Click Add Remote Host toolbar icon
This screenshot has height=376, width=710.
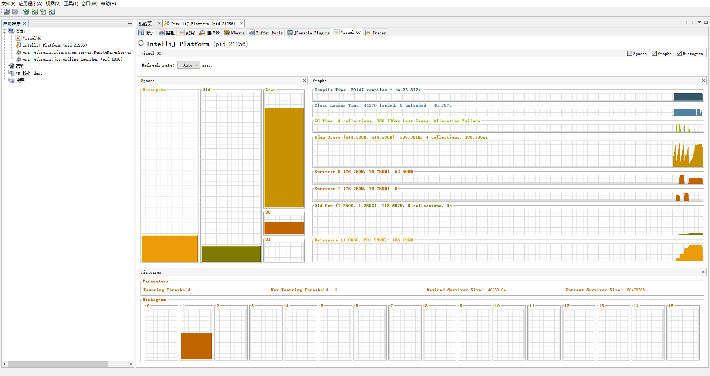coord(26,12)
